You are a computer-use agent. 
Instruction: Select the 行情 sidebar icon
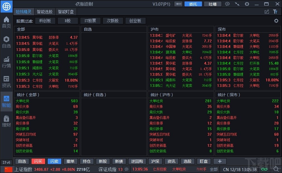(6, 62)
